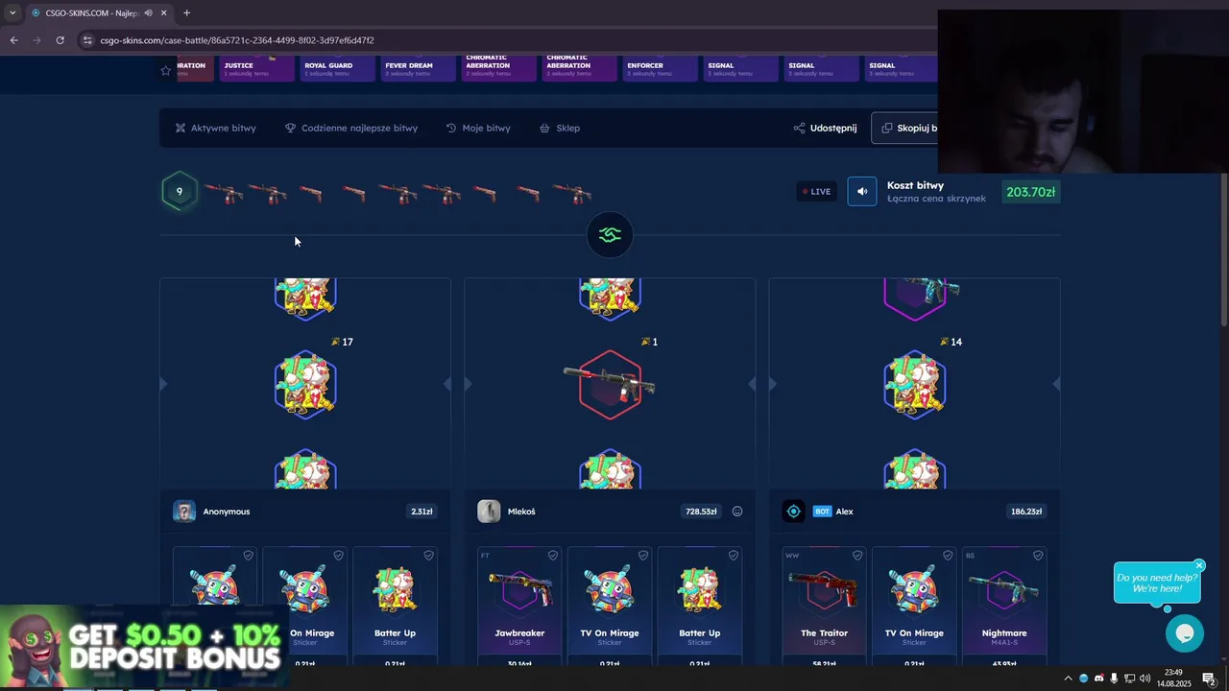Show hidden system tray icons
1229x691 pixels.
pos(1068,679)
